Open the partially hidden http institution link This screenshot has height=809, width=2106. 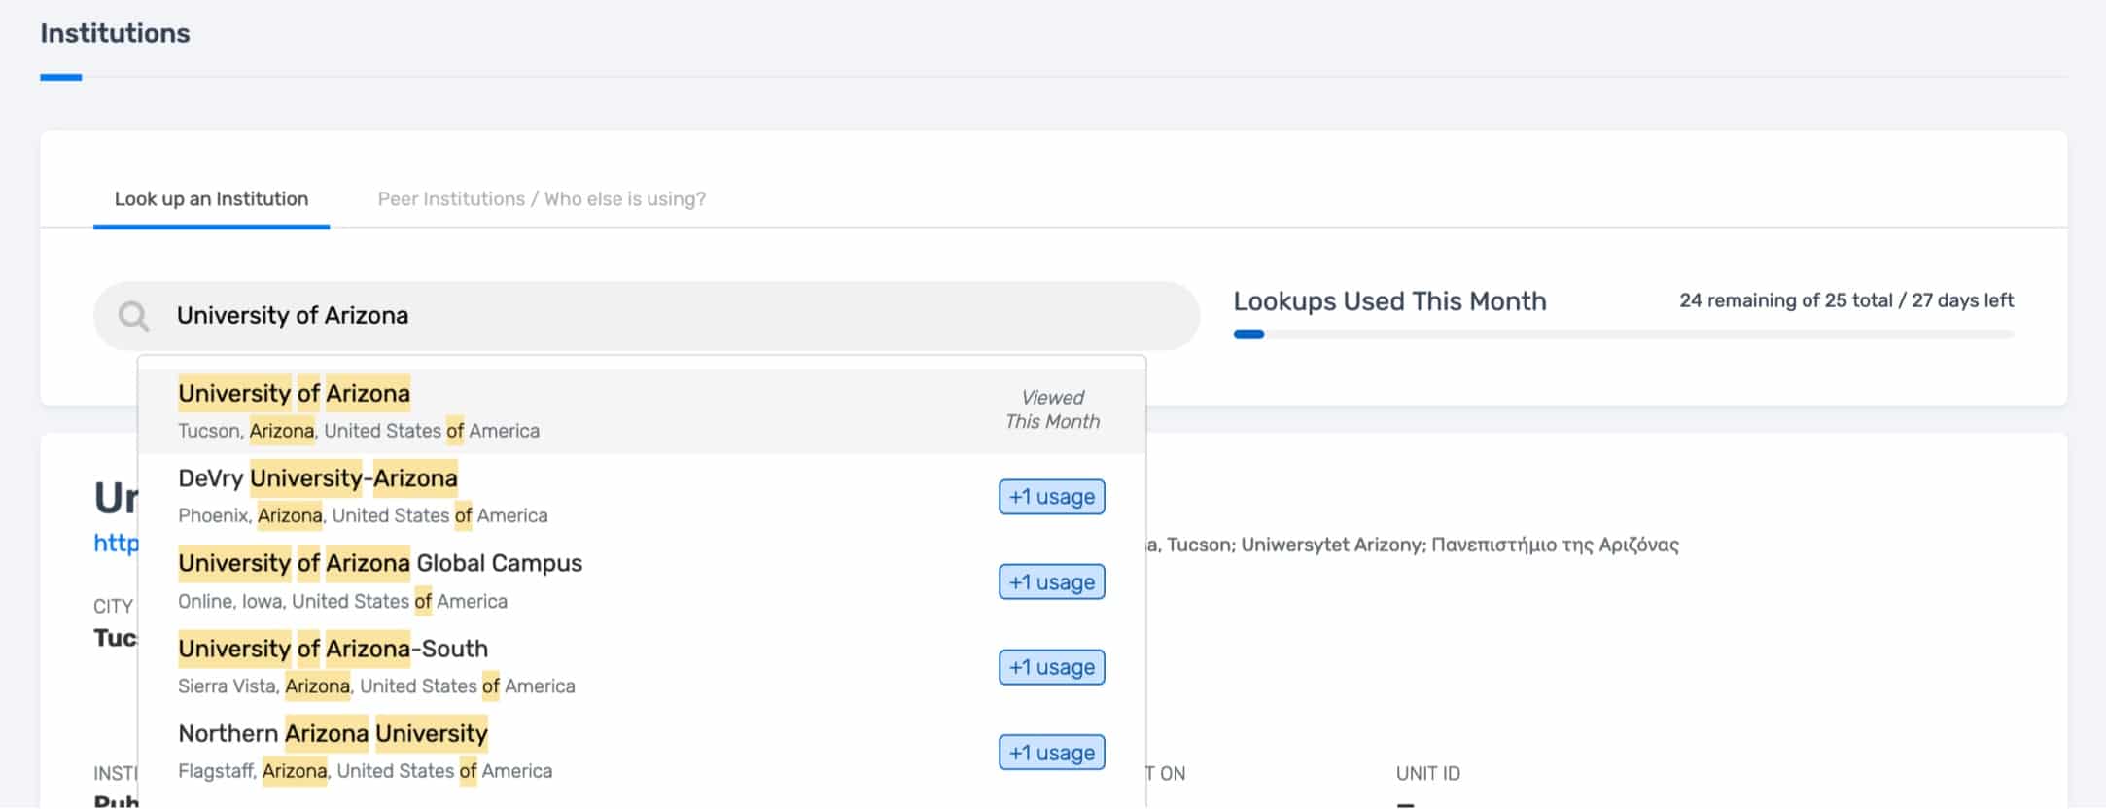coord(116,543)
